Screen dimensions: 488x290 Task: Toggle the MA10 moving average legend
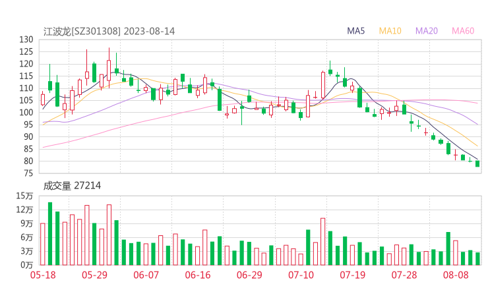(390, 31)
